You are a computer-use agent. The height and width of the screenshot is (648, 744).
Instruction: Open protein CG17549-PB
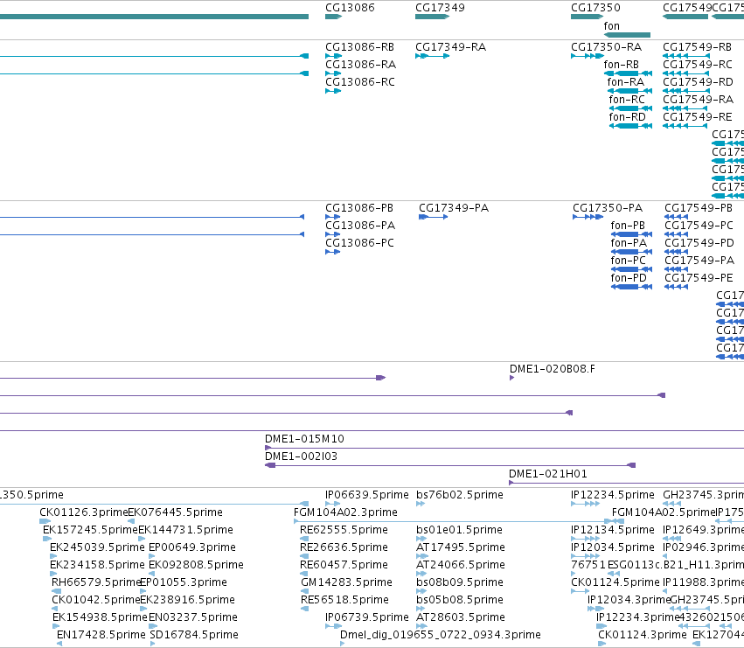click(699, 208)
